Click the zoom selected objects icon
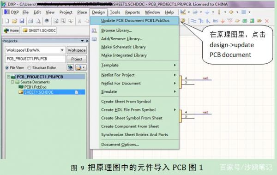This screenshot has height=175, width=277. [x=71, y=21]
